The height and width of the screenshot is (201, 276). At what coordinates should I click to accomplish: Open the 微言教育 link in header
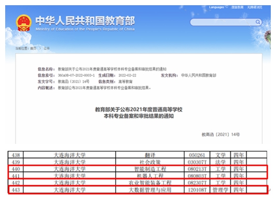click(237, 7)
